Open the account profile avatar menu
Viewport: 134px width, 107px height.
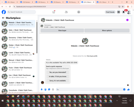click(x=129, y=12)
